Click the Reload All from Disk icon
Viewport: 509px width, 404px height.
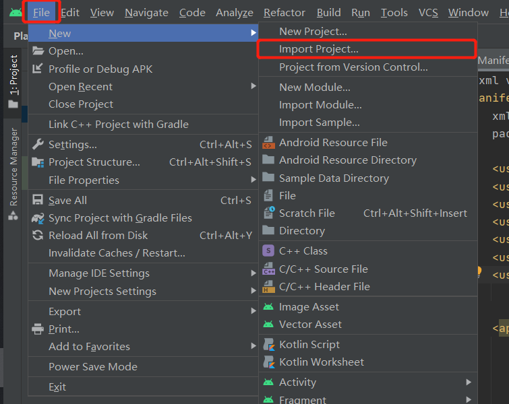[x=38, y=236]
